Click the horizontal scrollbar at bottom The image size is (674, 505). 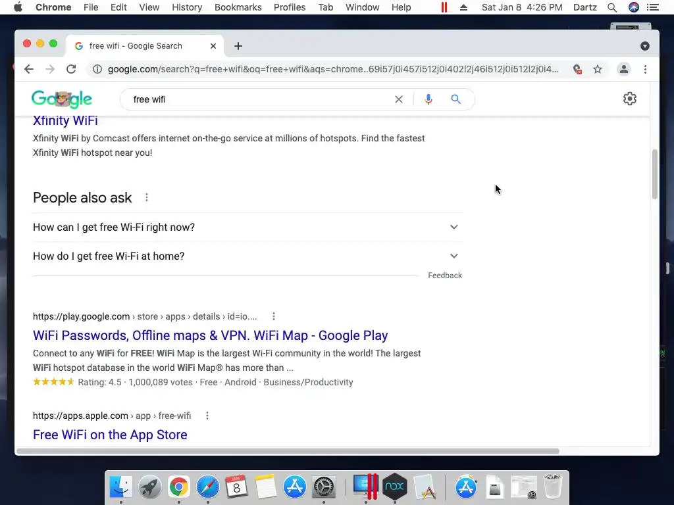(288, 451)
